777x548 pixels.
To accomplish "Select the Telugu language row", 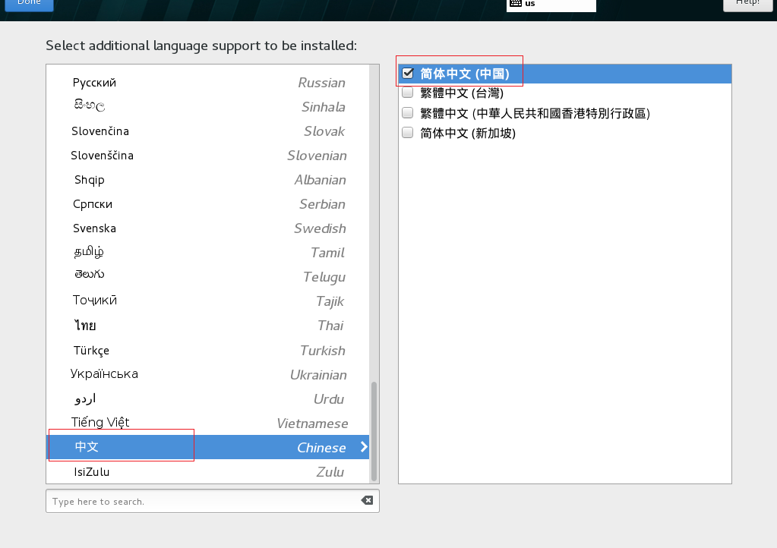I will pyautogui.click(x=208, y=276).
